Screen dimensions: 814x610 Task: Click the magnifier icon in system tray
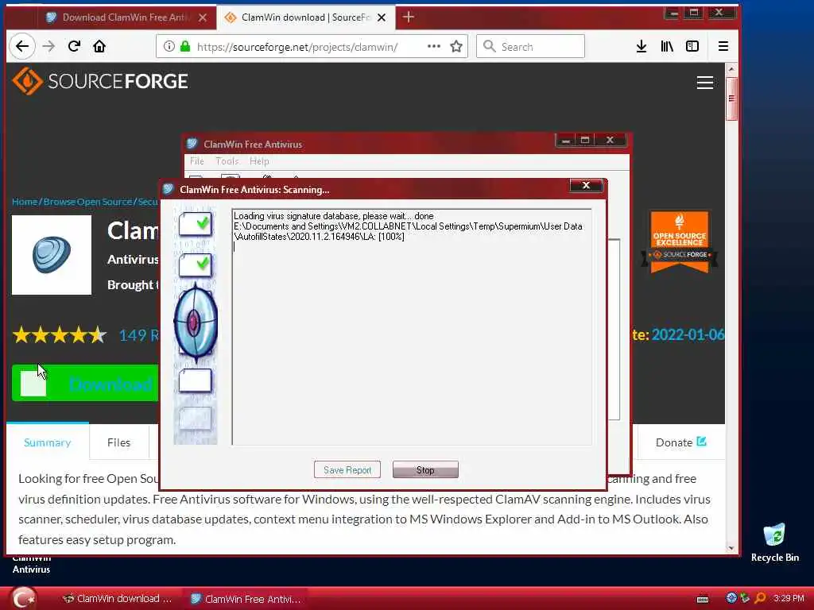tap(761, 598)
